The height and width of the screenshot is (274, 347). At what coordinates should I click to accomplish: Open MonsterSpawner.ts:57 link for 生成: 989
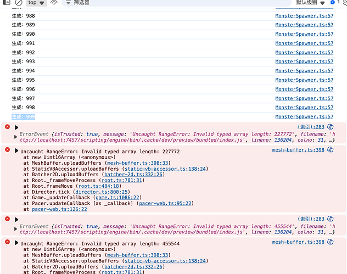[304, 25]
